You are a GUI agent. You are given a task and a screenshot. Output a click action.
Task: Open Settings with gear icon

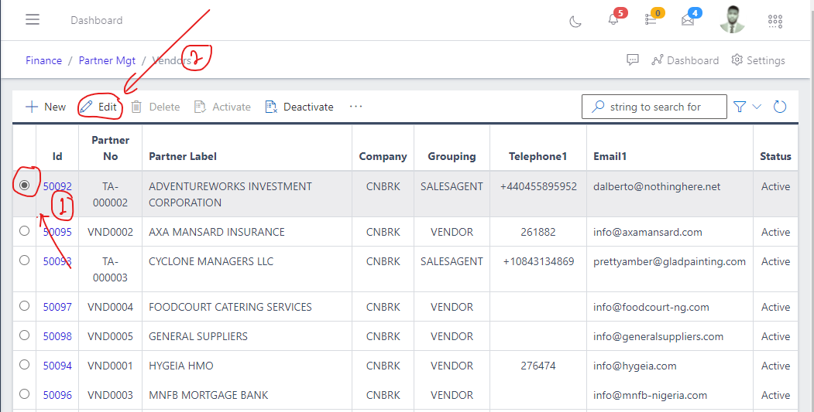point(758,60)
